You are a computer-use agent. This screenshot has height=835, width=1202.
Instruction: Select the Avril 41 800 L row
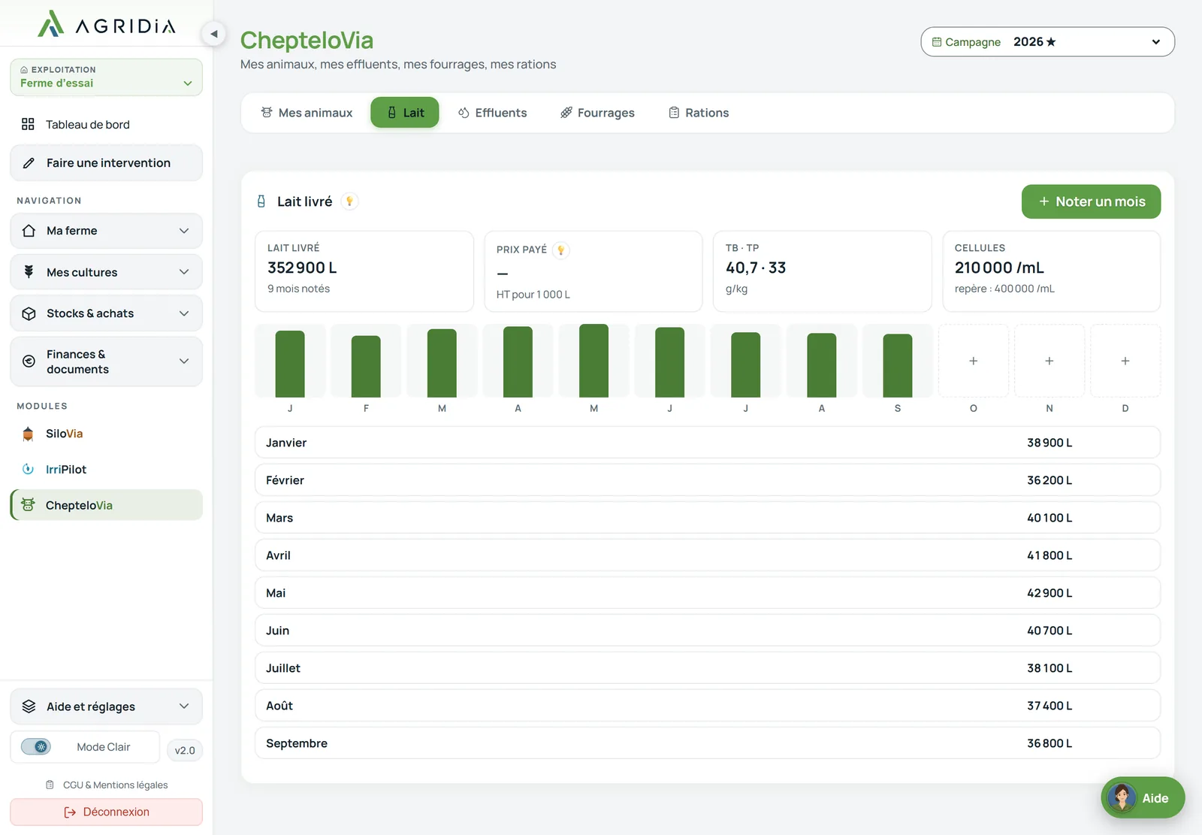(708, 555)
